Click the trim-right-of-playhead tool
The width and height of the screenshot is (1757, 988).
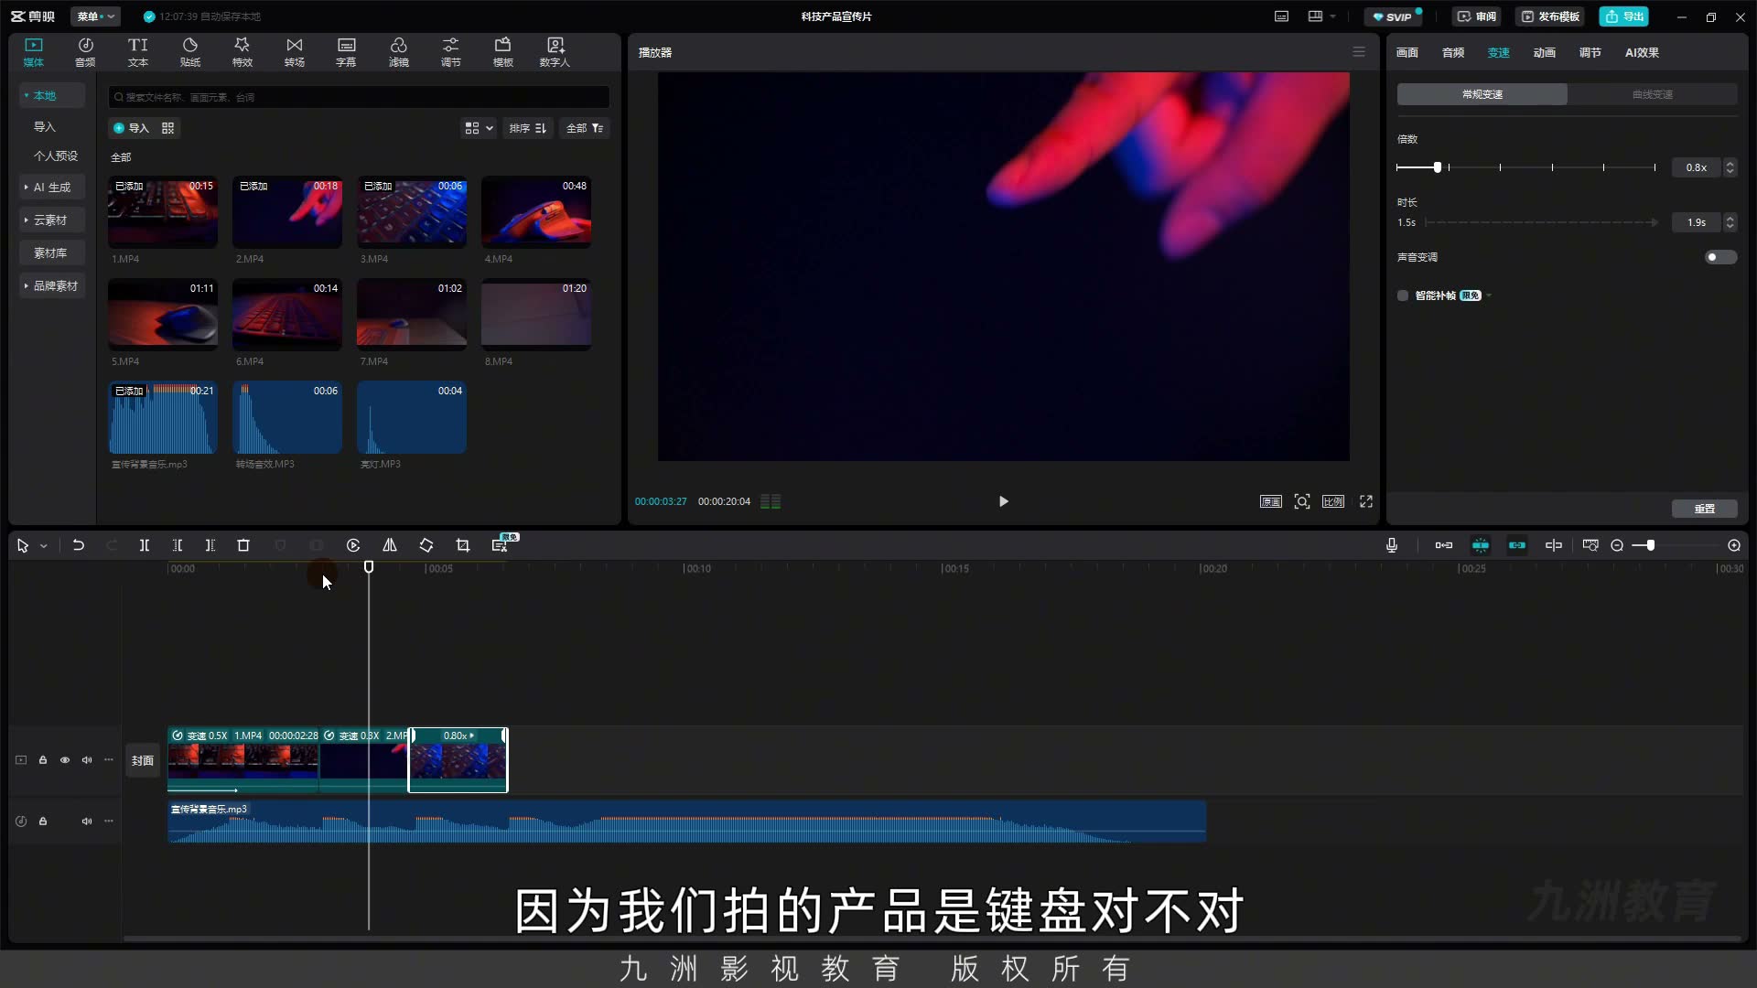click(x=210, y=545)
